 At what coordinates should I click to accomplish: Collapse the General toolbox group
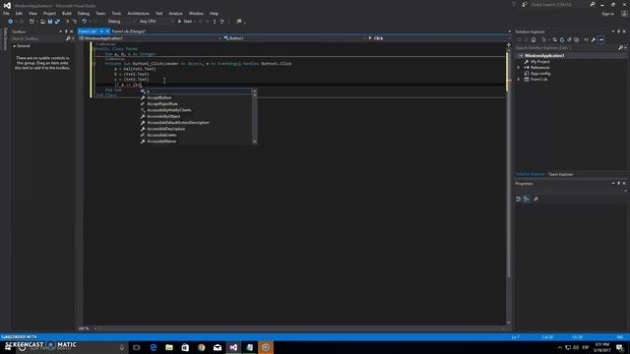15,46
